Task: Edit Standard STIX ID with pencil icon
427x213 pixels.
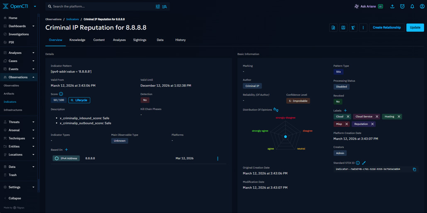Action: coord(364,163)
